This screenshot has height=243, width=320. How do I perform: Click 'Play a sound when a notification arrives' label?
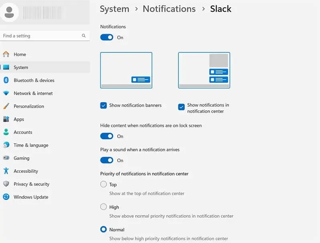pyautogui.click(x=140, y=149)
